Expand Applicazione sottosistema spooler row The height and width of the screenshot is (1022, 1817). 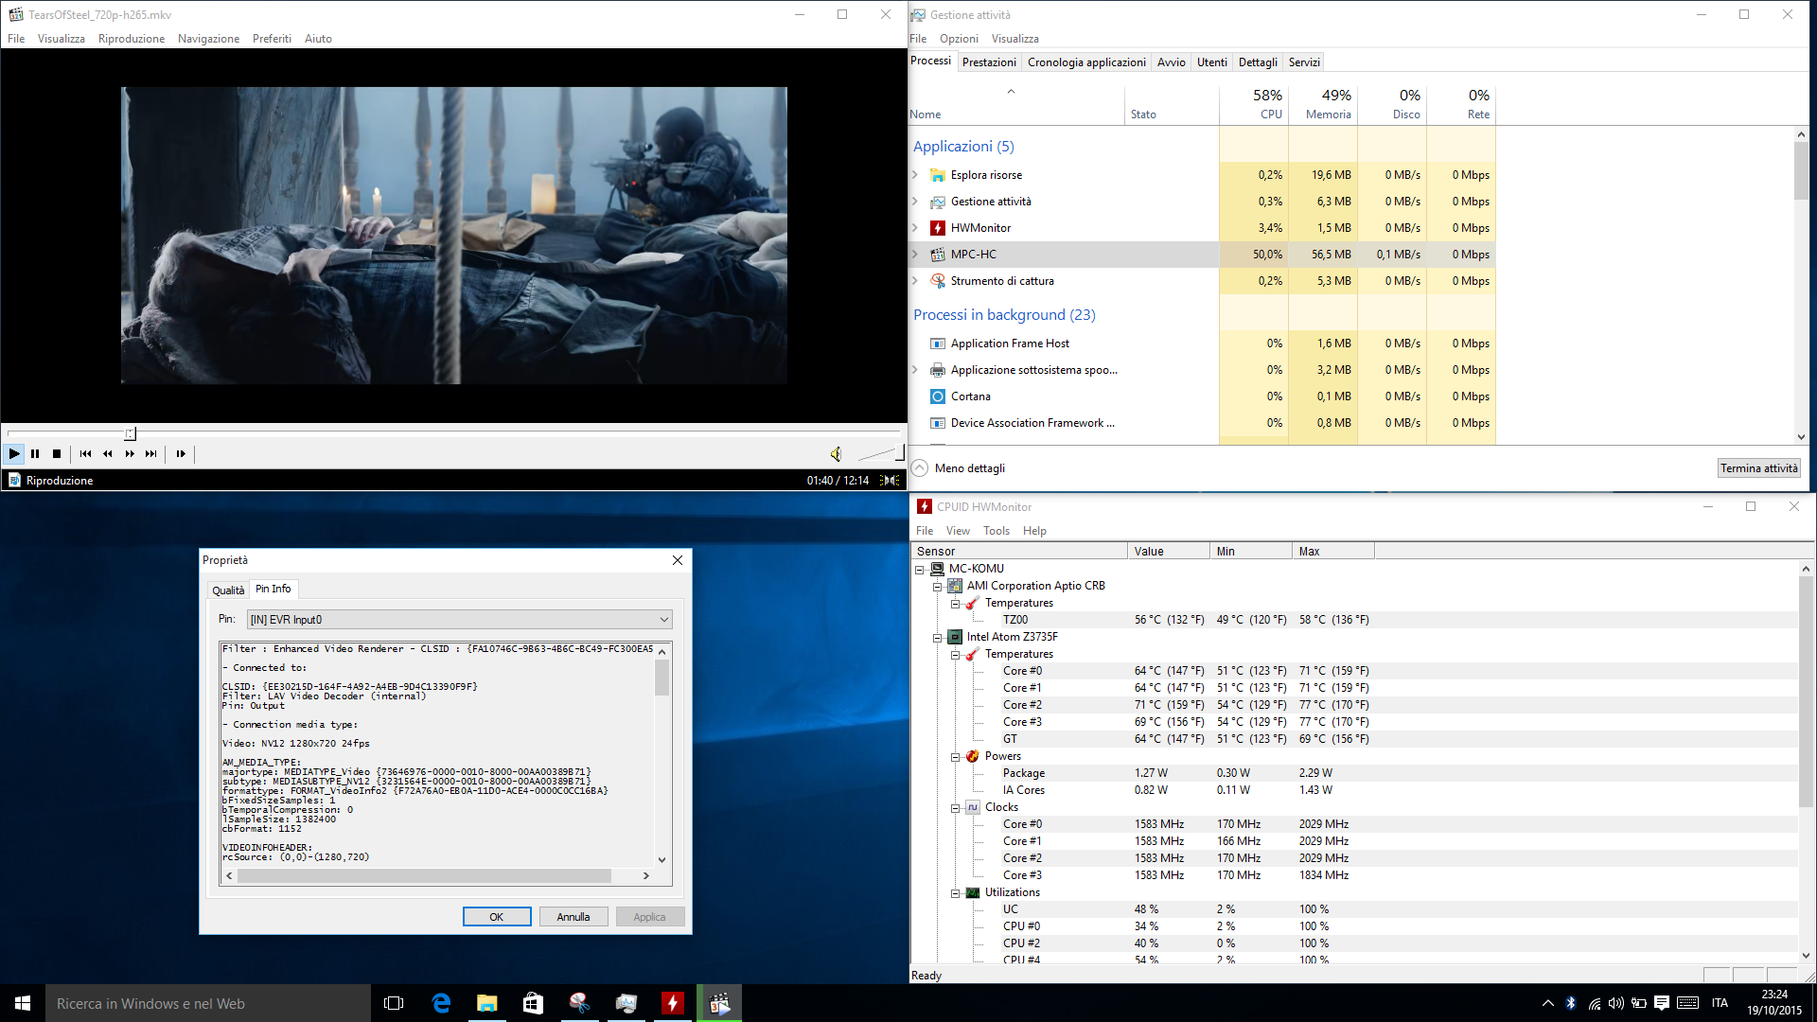tap(915, 370)
